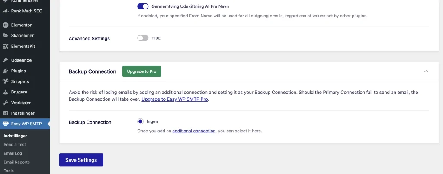Click the Save Settings button
The width and height of the screenshot is (443, 174).
click(x=81, y=160)
